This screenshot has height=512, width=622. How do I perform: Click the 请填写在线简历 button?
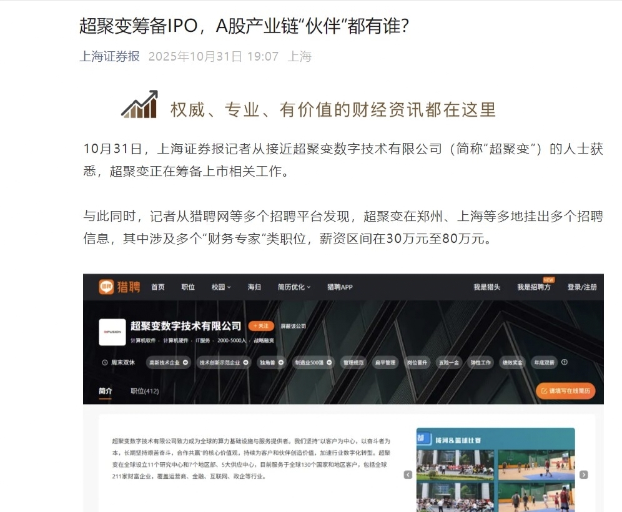pos(565,391)
